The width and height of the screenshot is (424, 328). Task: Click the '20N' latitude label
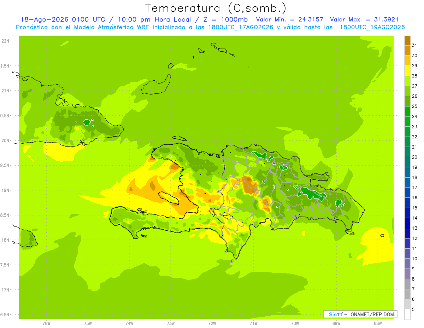(x=5, y=140)
